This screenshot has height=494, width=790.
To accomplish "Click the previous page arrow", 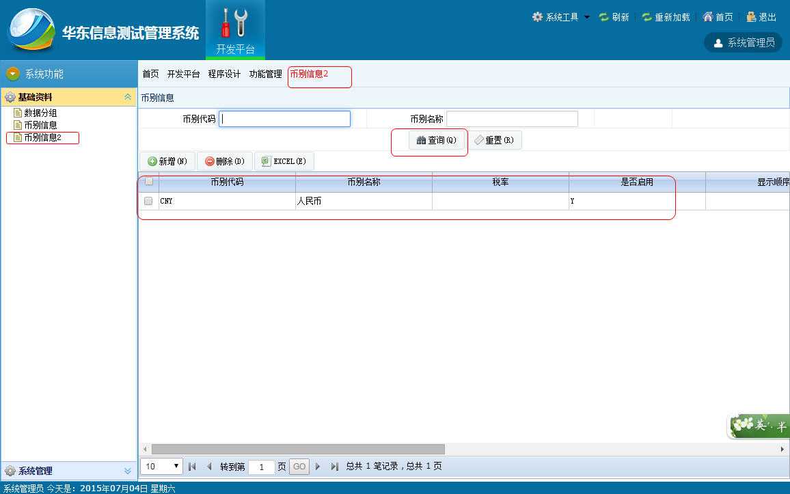I will (x=209, y=466).
